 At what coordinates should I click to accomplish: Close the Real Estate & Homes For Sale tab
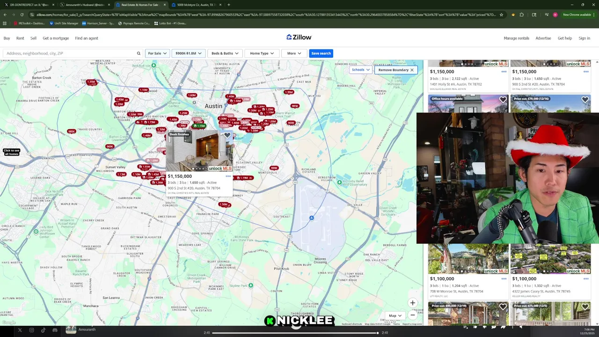[x=165, y=5]
